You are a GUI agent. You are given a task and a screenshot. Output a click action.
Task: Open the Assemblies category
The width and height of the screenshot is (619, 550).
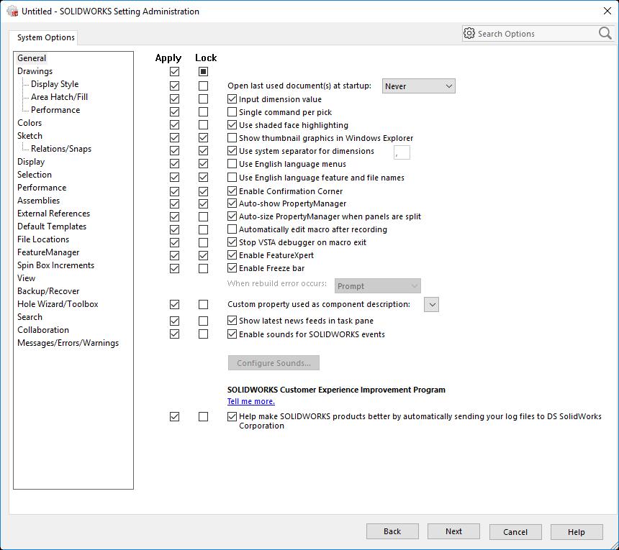click(x=38, y=201)
